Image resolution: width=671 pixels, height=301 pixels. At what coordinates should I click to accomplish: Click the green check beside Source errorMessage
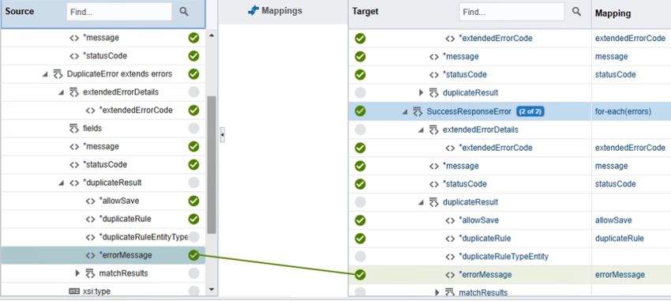(x=194, y=256)
